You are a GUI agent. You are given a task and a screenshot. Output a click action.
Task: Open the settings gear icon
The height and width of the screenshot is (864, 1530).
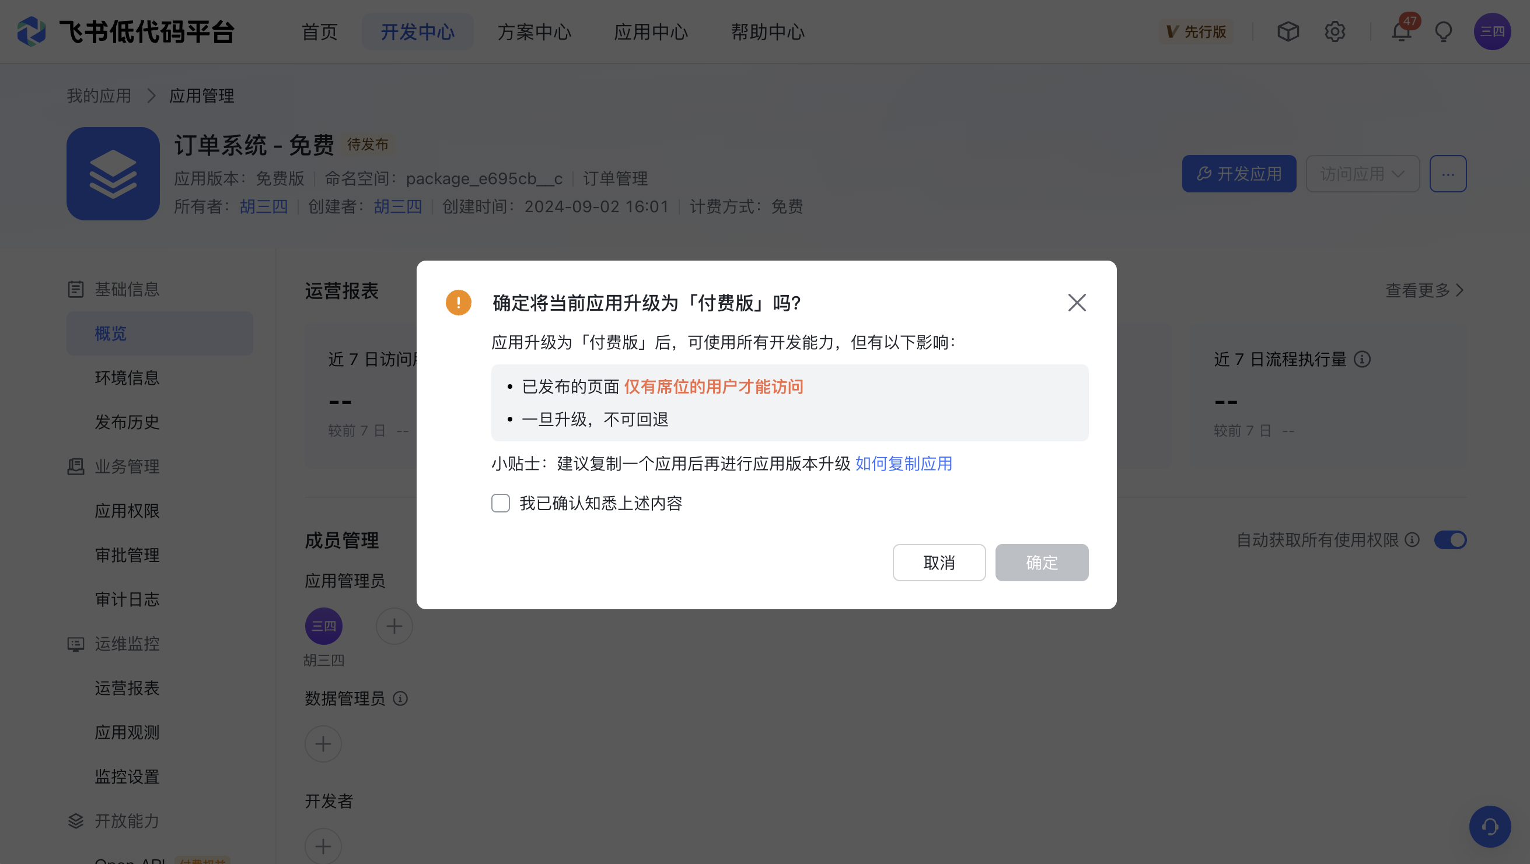point(1335,31)
